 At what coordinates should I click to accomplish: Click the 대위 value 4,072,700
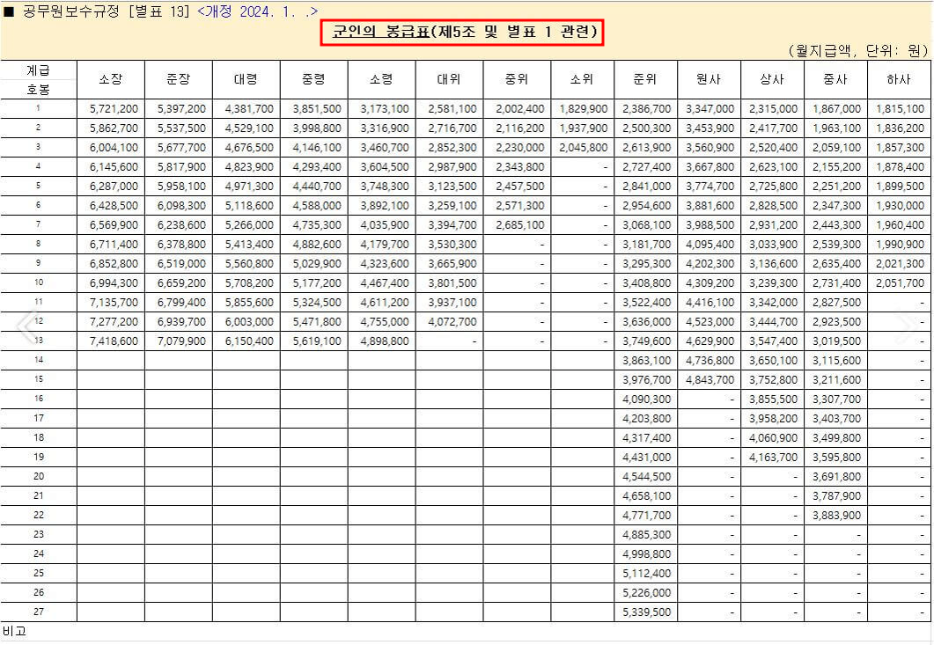pos(452,321)
